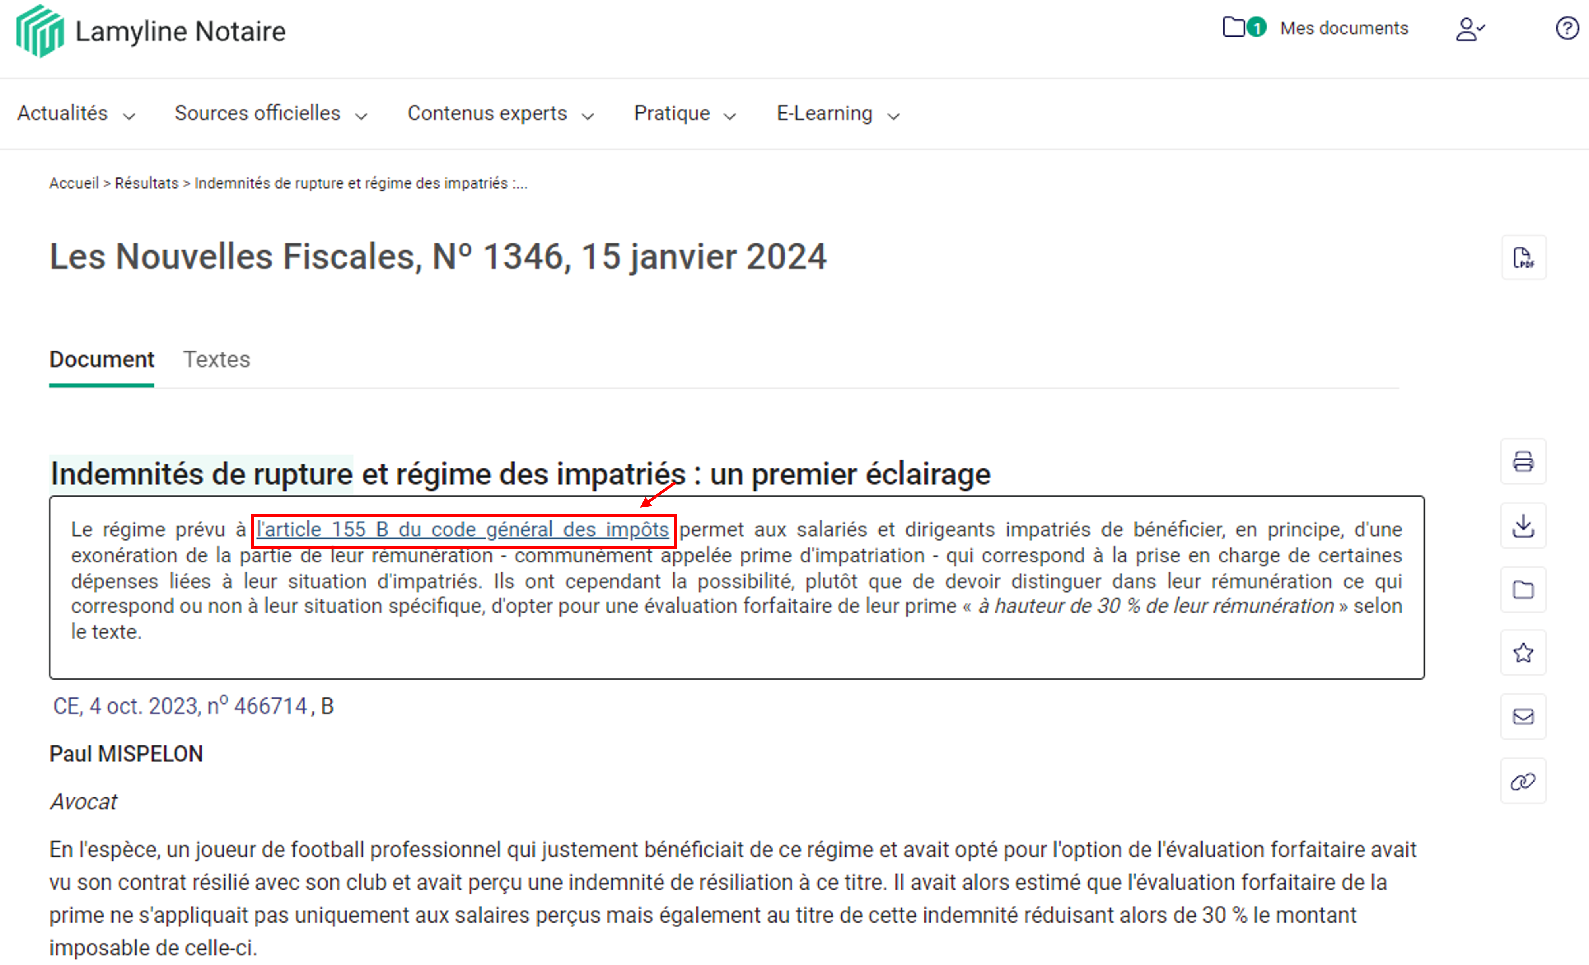1589x965 pixels.
Task: Open the help center
Action: [1567, 28]
